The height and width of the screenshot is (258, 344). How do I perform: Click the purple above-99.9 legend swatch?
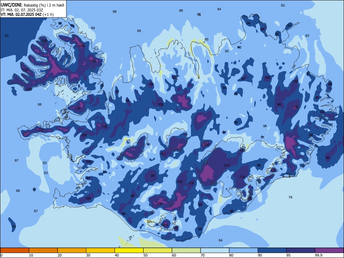[329, 250]
